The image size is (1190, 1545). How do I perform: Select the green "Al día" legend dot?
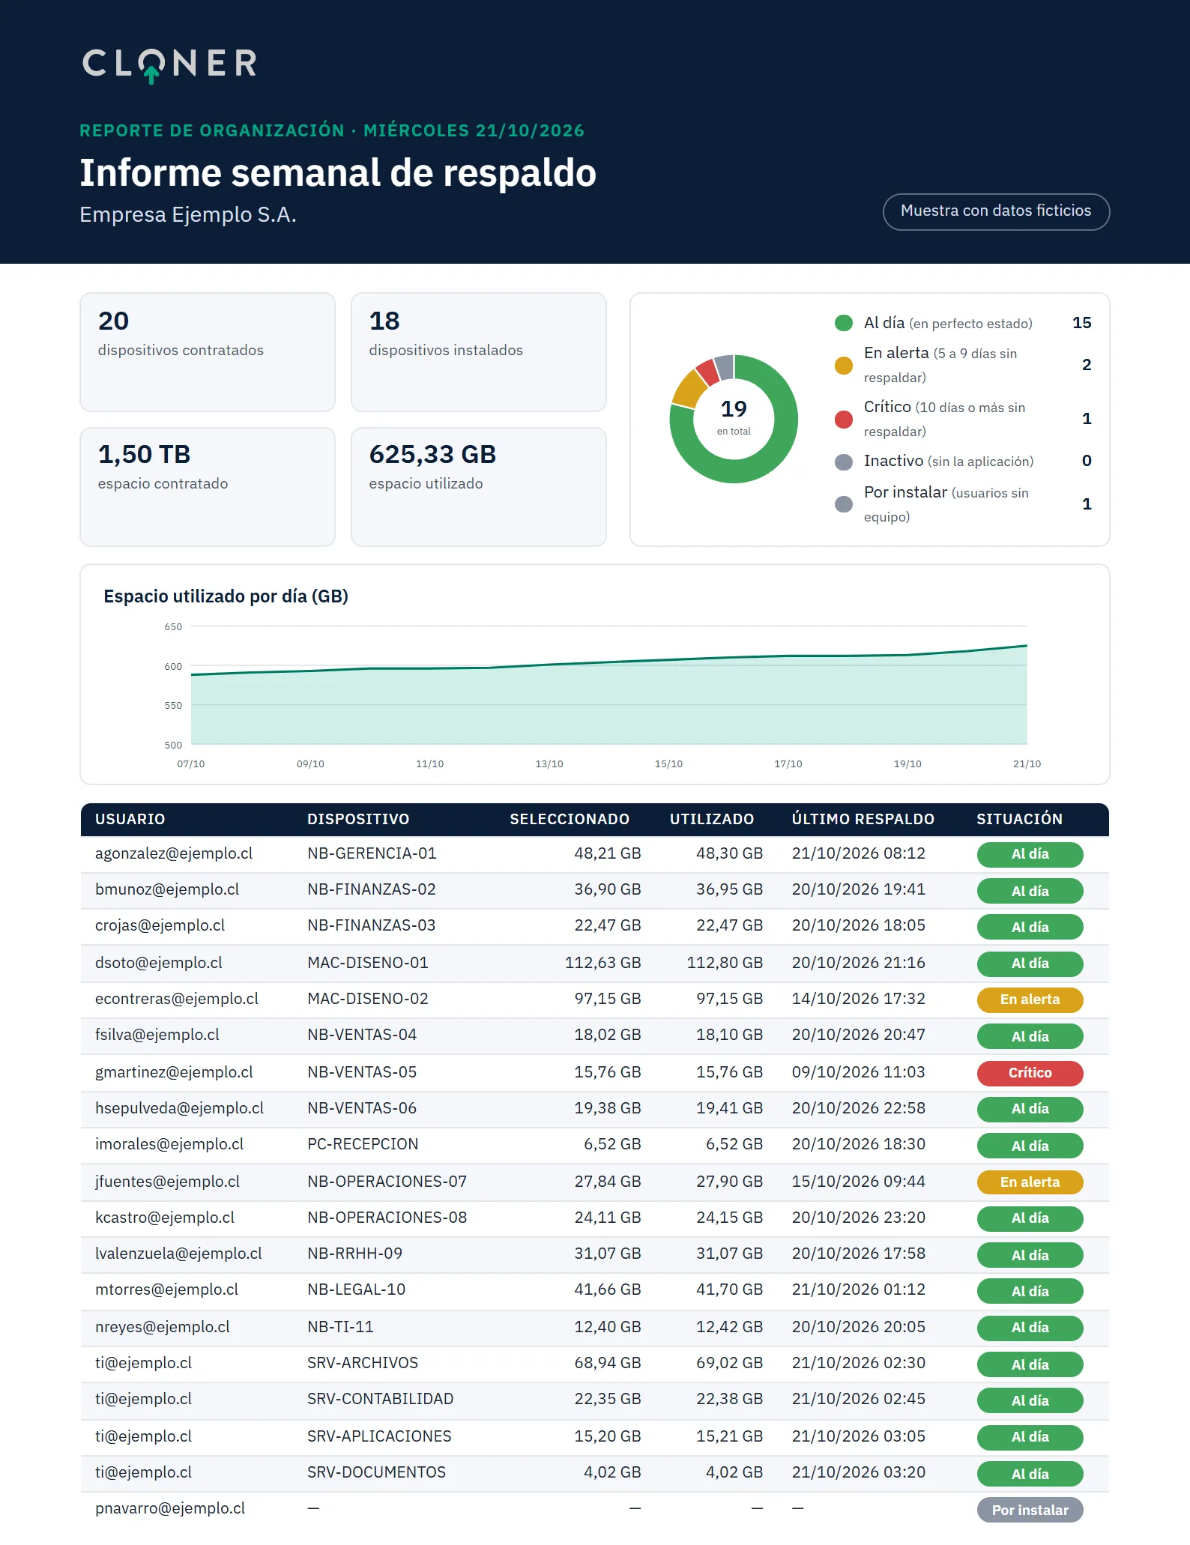tap(844, 323)
